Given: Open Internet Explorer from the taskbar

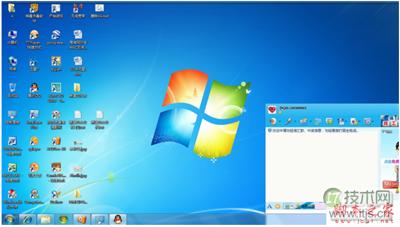Looking at the screenshot, I should [x=27, y=219].
